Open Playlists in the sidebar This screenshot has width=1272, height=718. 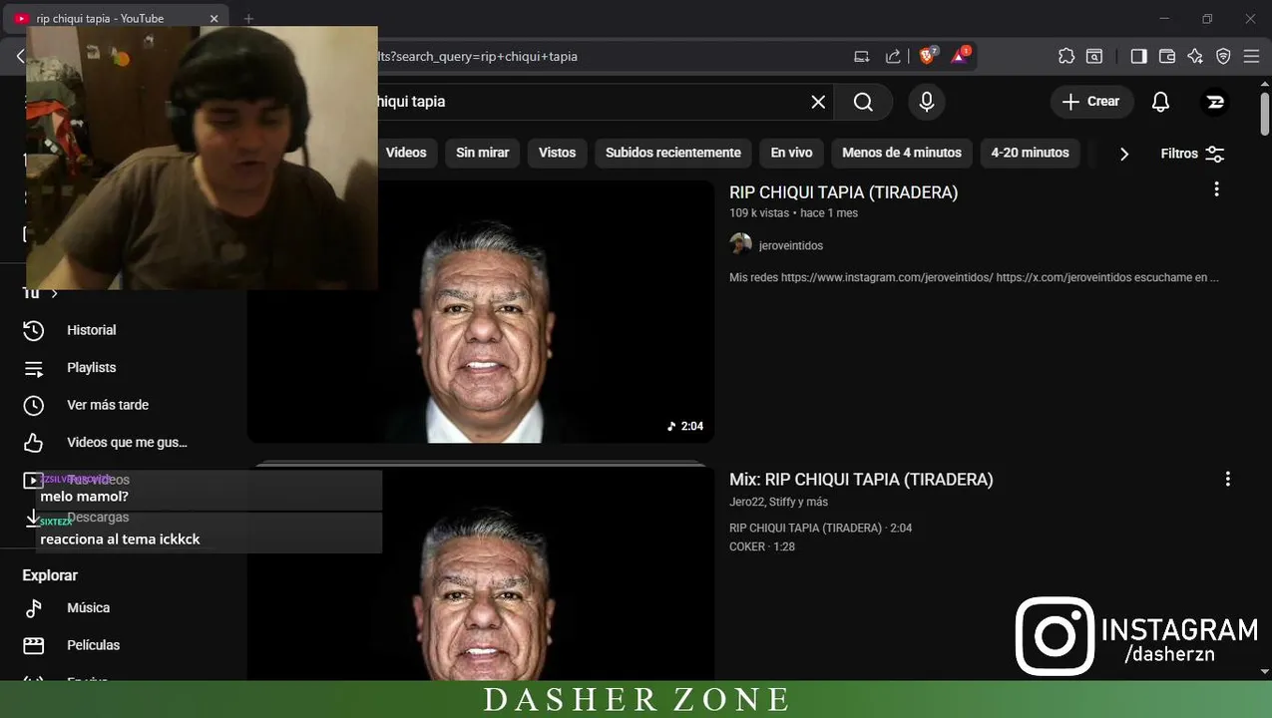pos(91,368)
